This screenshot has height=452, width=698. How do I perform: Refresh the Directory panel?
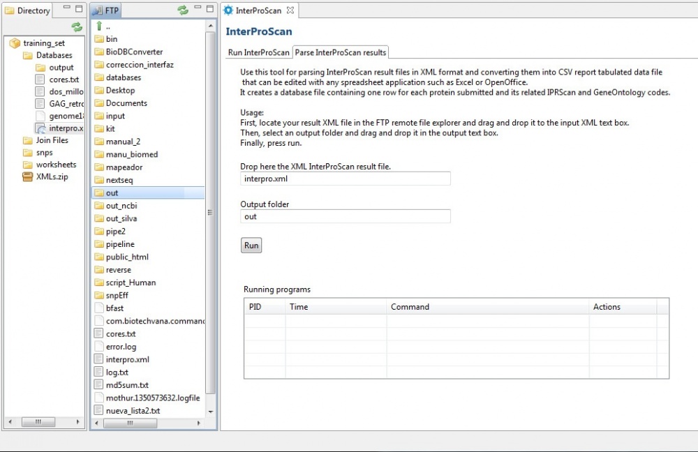pos(77,27)
